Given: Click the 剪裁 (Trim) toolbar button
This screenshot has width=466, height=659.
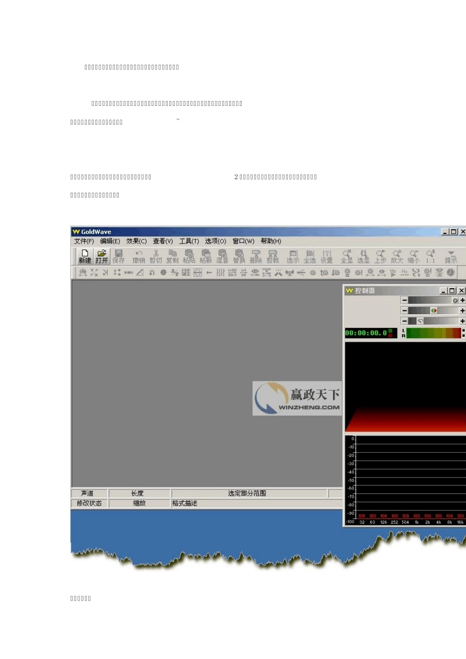Looking at the screenshot, I should click(x=273, y=256).
